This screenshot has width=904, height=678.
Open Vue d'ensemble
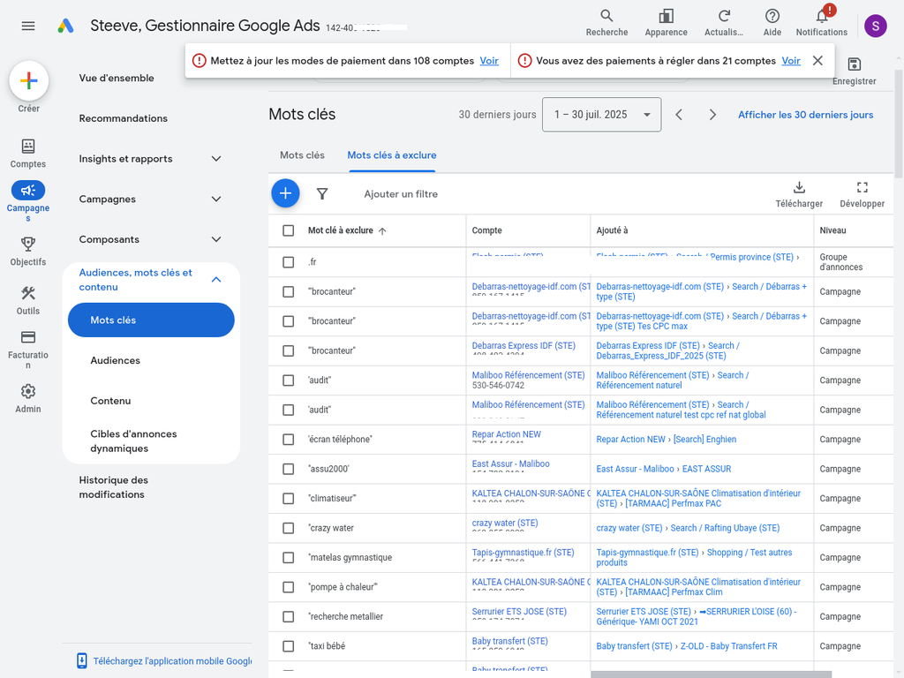tap(117, 78)
